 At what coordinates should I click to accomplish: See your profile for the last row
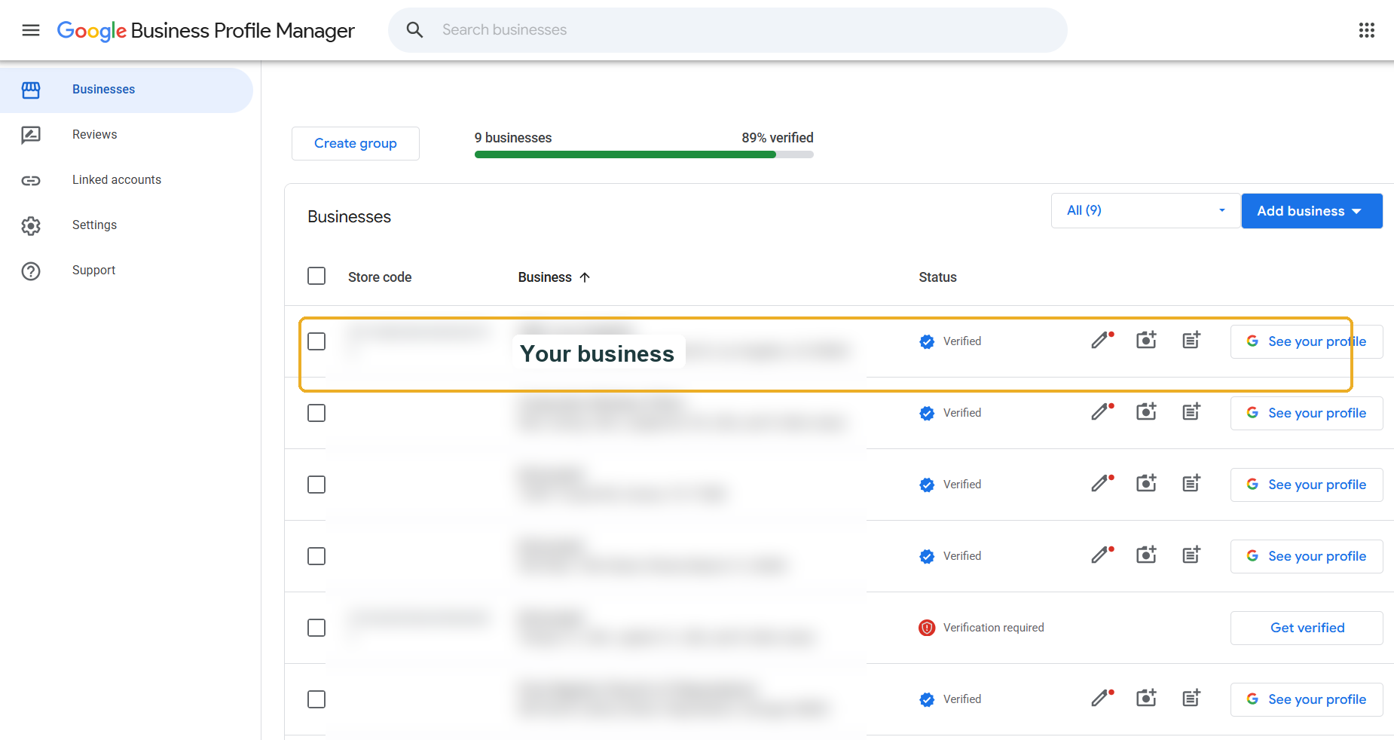point(1307,699)
